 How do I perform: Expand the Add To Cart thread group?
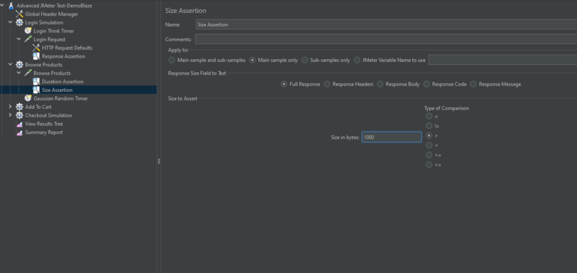click(10, 107)
